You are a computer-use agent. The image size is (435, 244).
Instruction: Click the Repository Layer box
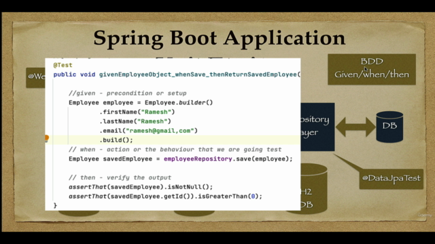point(317,127)
